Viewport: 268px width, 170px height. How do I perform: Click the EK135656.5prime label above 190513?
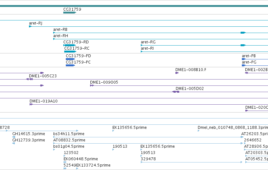(x=157, y=147)
